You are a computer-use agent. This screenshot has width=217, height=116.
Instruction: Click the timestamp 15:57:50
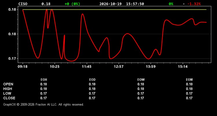pyautogui.click(x=135, y=4)
